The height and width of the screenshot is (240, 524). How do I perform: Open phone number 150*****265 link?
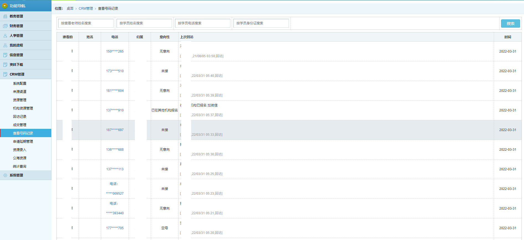point(115,51)
